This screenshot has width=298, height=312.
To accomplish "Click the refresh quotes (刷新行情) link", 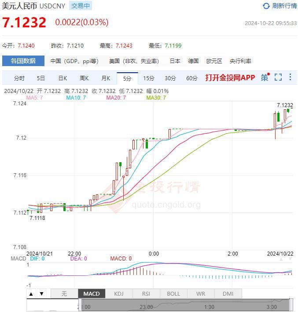I will click(284, 6).
